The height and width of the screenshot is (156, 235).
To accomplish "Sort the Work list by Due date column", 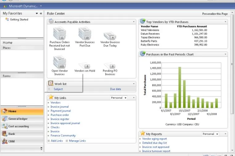I will [x=115, y=89].
